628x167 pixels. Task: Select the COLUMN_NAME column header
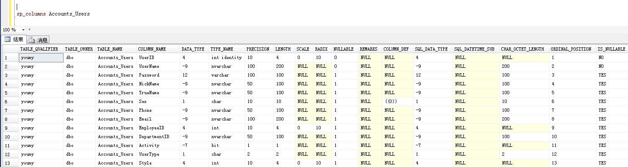point(158,49)
